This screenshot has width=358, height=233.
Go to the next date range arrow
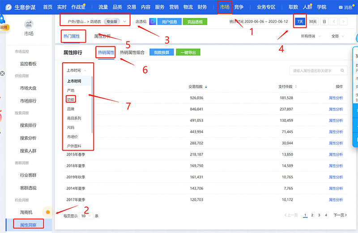tap(343, 22)
